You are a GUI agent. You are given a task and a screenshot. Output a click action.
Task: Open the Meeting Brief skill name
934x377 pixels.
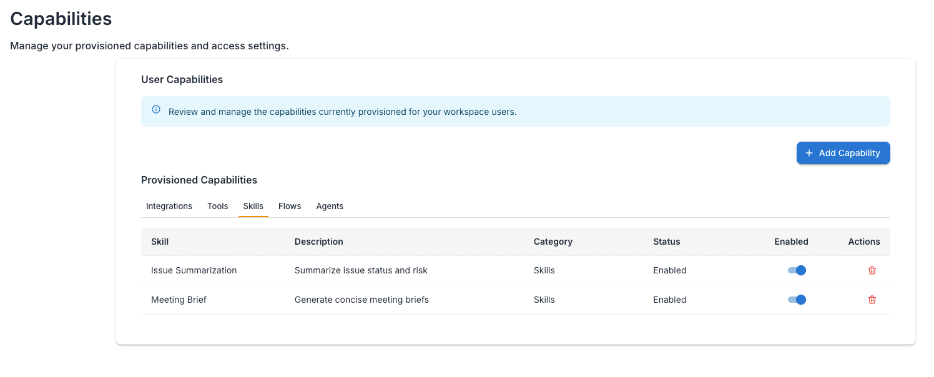[x=179, y=300]
